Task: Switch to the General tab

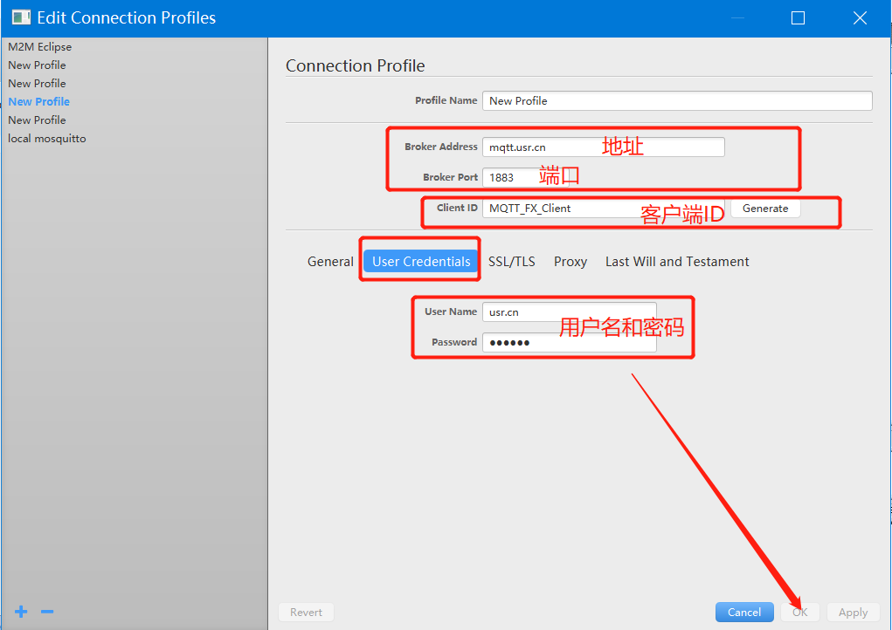Action: [x=330, y=262]
